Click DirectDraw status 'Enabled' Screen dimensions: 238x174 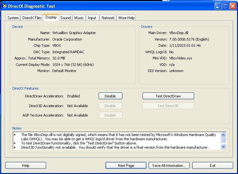click(x=73, y=96)
